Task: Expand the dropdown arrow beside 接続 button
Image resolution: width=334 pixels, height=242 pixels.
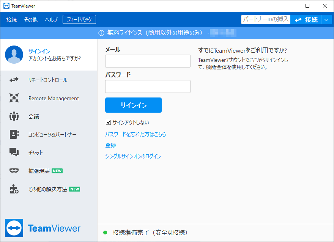Action: [x=326, y=20]
